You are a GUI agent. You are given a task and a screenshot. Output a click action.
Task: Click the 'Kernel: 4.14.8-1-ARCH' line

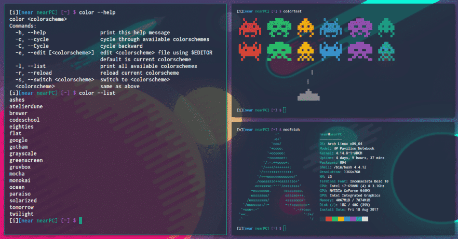pyautogui.click(x=341, y=153)
